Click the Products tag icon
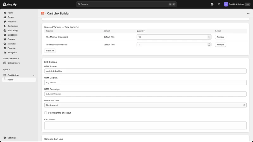The image size is (253, 142). click(5, 21)
